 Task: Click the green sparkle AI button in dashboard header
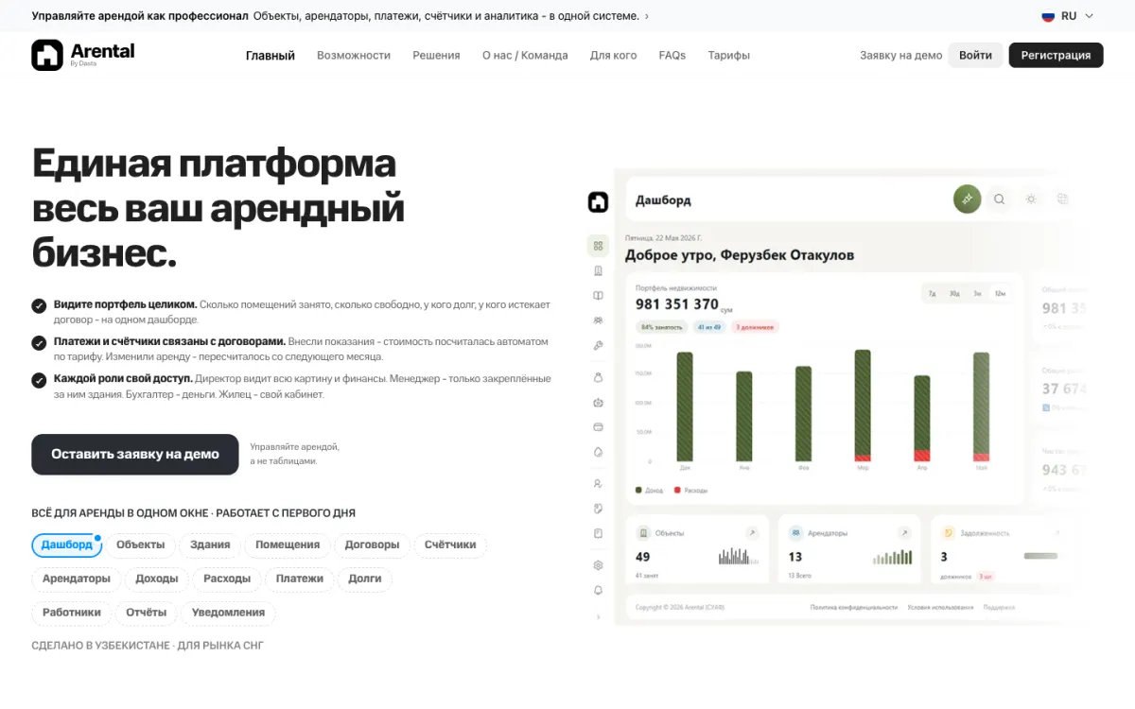click(x=967, y=199)
